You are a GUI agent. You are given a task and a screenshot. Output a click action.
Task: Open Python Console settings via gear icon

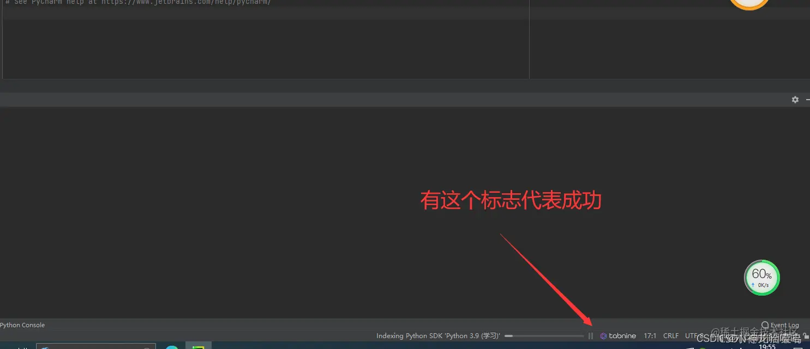click(795, 100)
